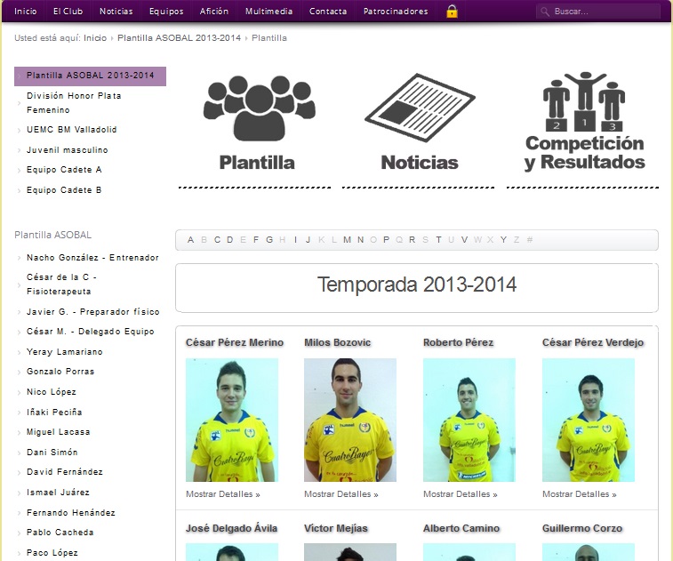Open the Inicio menu item

point(25,12)
